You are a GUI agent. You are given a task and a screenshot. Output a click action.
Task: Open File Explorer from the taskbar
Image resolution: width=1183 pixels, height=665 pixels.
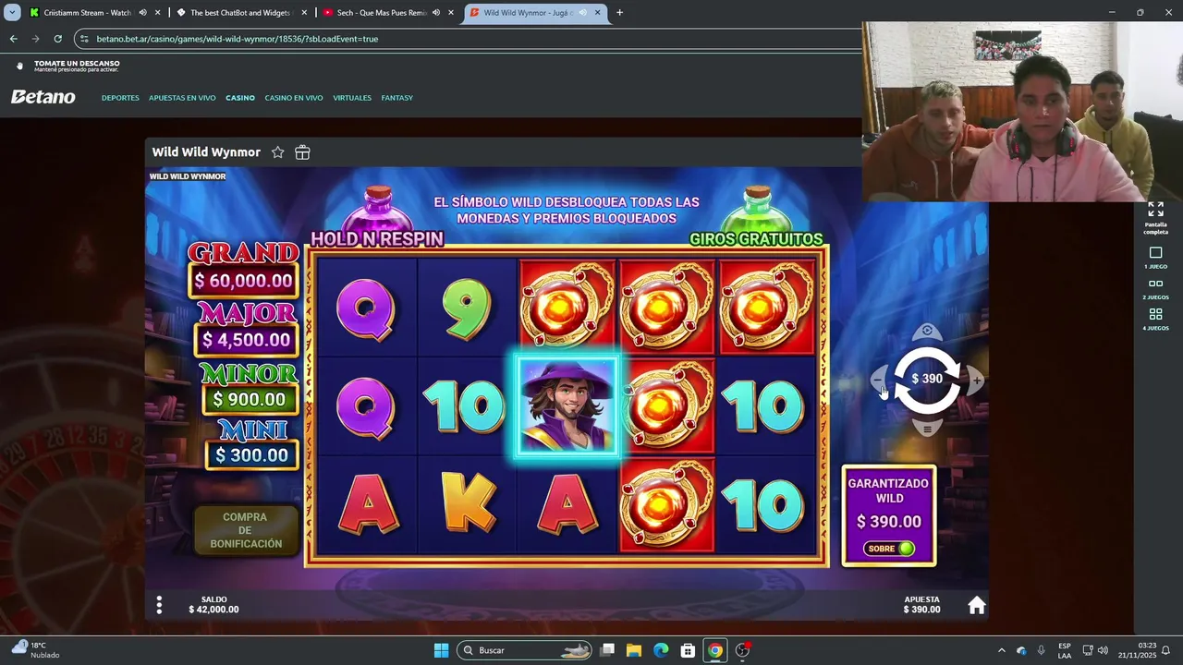point(634,650)
